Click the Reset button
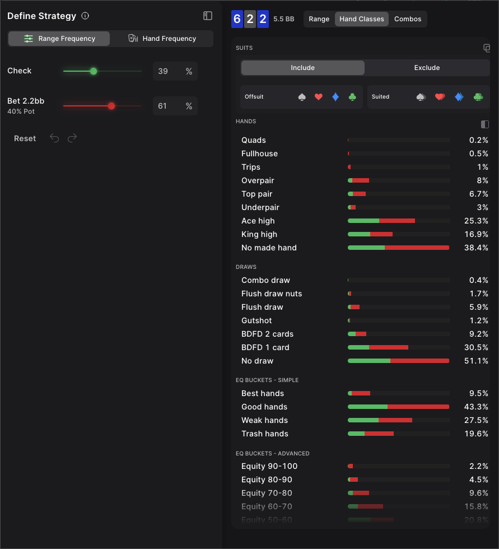This screenshot has height=549, width=499. (x=25, y=138)
